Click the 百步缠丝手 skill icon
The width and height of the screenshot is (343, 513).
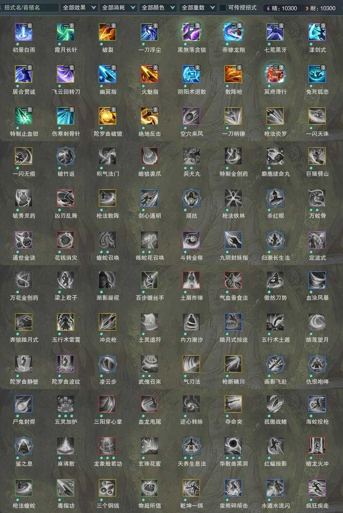point(149,280)
